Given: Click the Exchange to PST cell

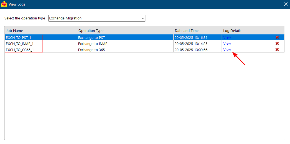Looking at the screenshot, I should 125,37.
